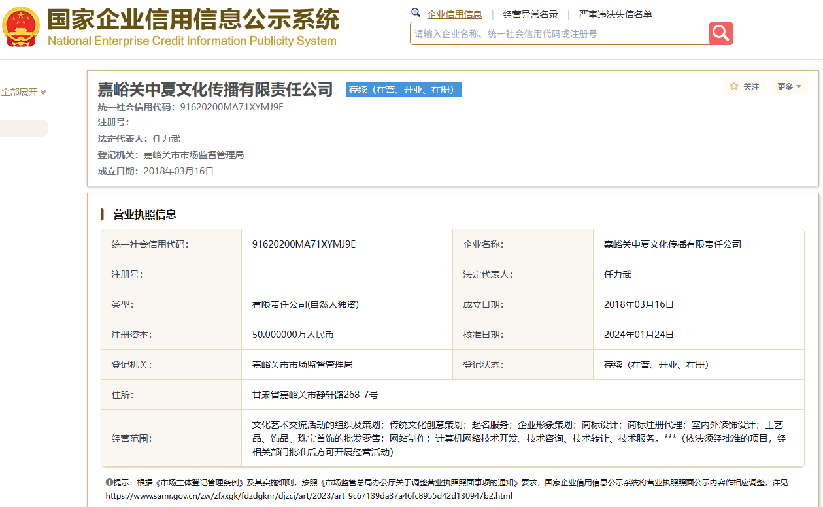823x507 pixels.
Task: Click the highlighted left sidebar item
Action: (24, 128)
